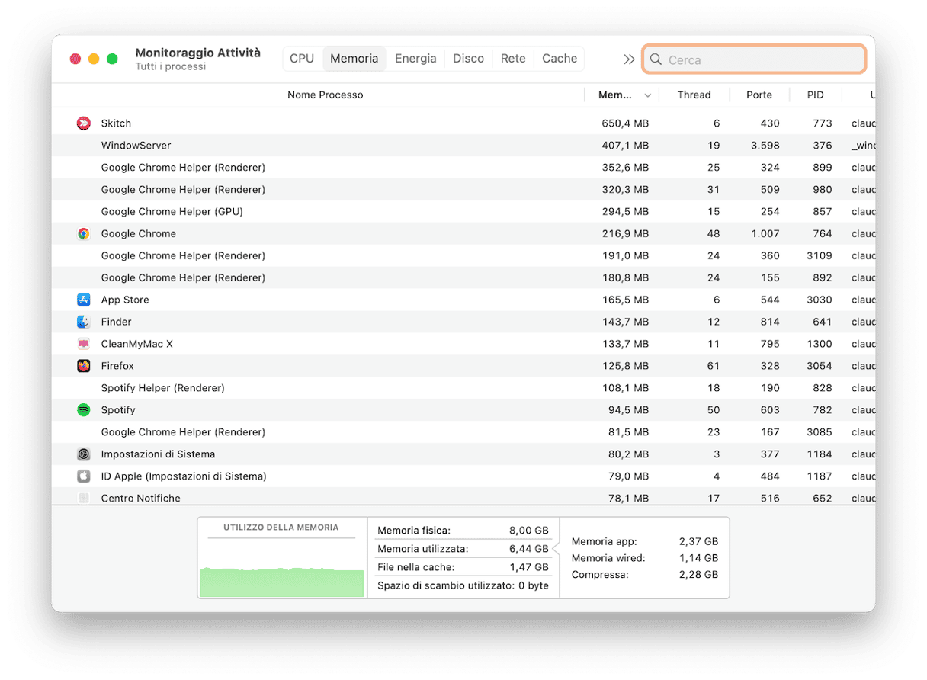The width and height of the screenshot is (927, 680).
Task: Click PID 3030 of App Store
Action: [820, 300]
